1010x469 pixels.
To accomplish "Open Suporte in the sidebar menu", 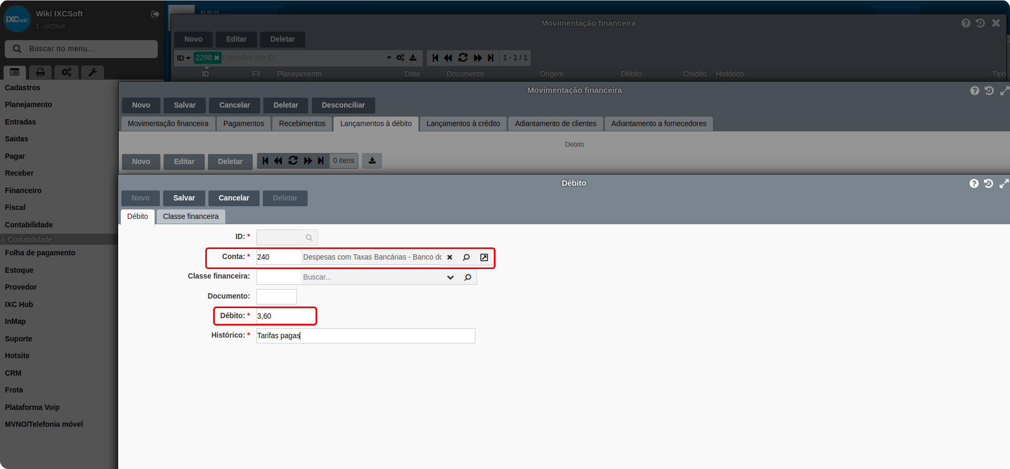I will tap(18, 339).
